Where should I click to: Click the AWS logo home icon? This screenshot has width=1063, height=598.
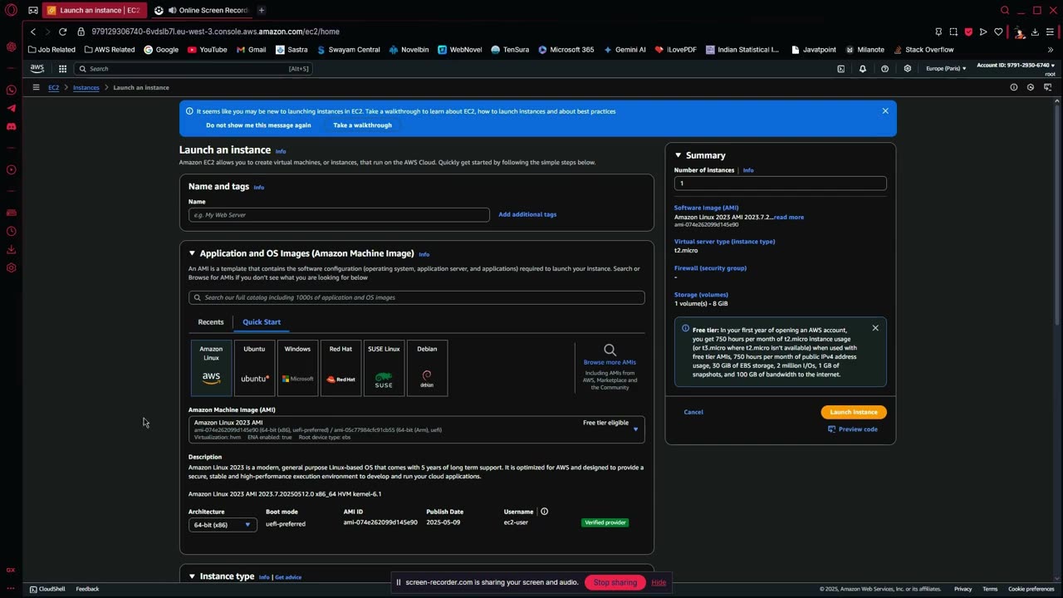[x=37, y=69]
